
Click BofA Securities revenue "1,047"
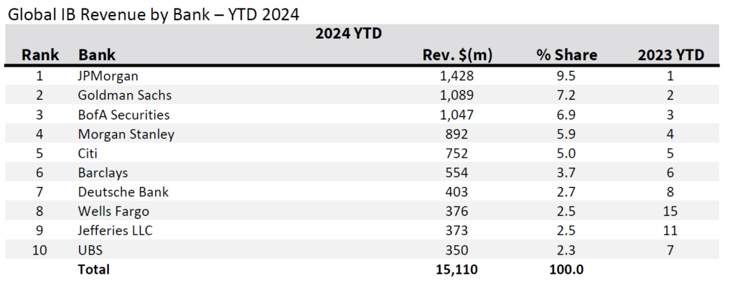coord(457,115)
